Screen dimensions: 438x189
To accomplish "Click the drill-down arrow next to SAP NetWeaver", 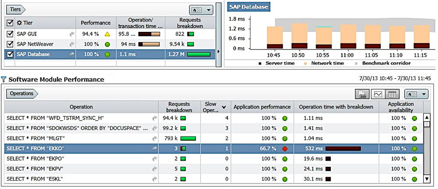I will pyautogui.click(x=72, y=44).
